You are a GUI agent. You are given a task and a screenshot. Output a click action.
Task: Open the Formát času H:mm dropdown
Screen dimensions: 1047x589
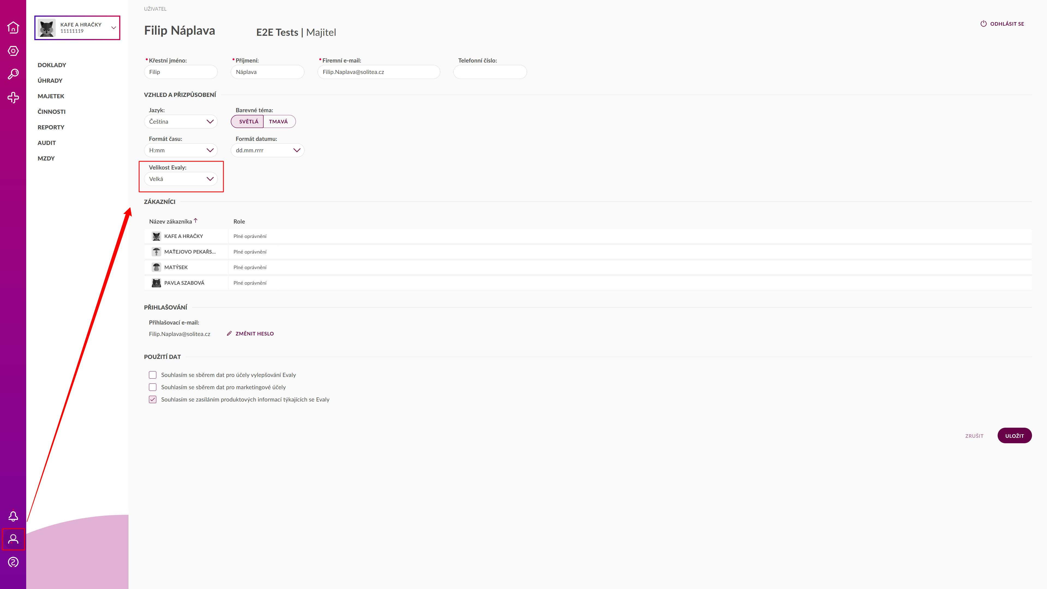pyautogui.click(x=181, y=150)
